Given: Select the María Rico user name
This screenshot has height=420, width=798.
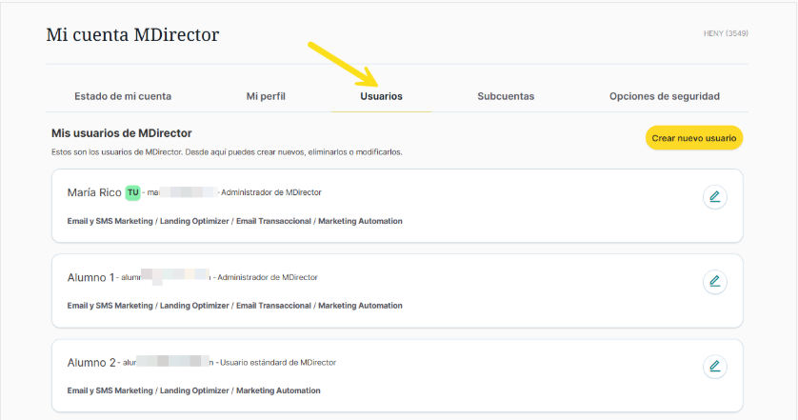Looking at the screenshot, I should point(94,192).
